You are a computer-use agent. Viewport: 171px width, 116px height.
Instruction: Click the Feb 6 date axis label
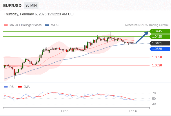(x=133, y=111)
